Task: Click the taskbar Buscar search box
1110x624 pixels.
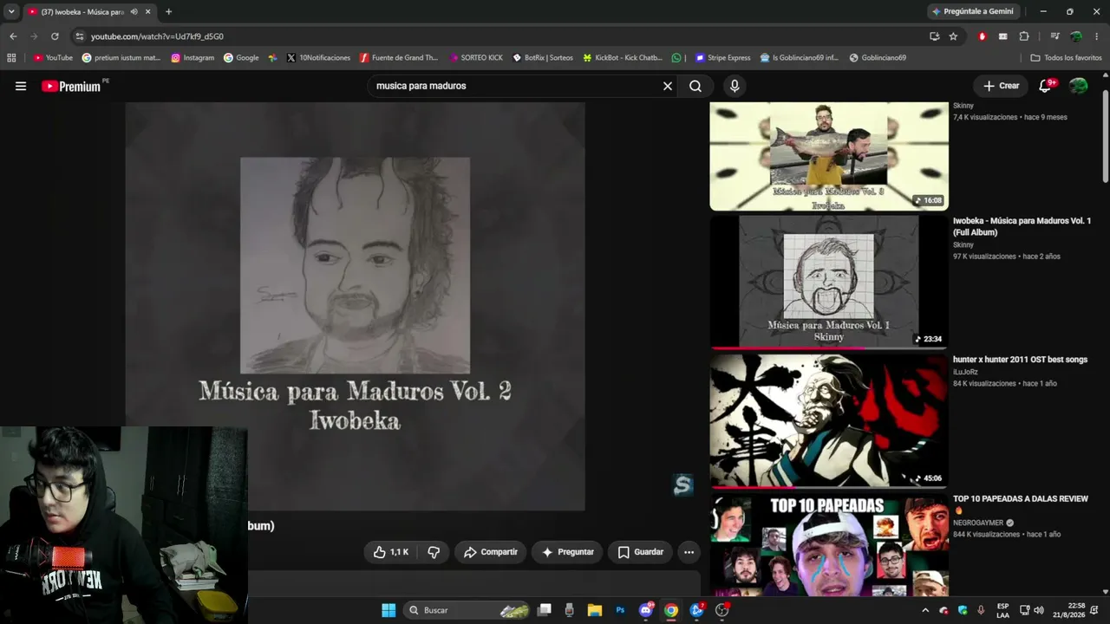Action: pyautogui.click(x=467, y=610)
